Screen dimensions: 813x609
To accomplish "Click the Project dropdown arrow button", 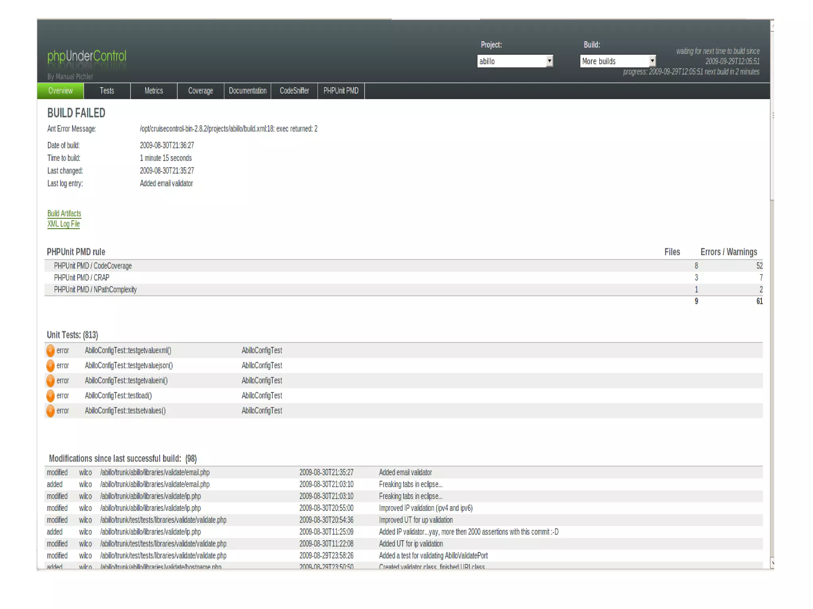I will click(x=549, y=61).
